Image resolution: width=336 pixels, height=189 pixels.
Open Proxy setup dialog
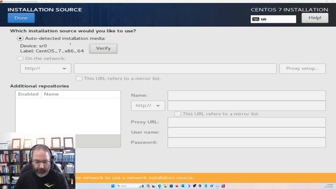pyautogui.click(x=302, y=69)
